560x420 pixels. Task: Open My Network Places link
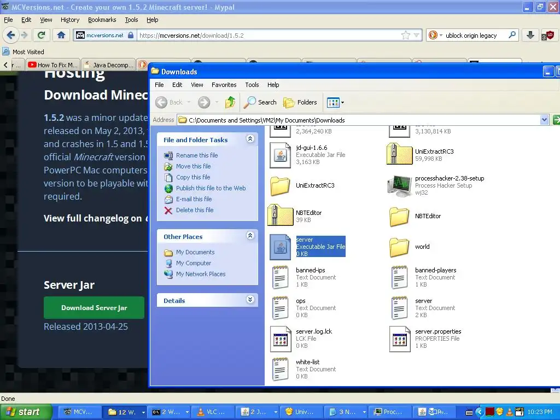[200, 274]
